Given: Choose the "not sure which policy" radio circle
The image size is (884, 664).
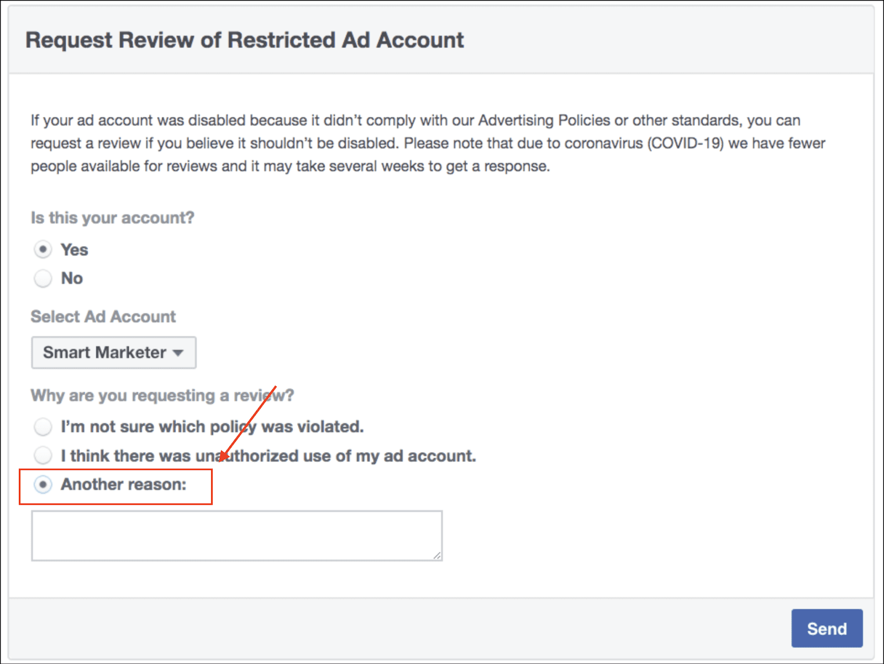Looking at the screenshot, I should [x=43, y=427].
